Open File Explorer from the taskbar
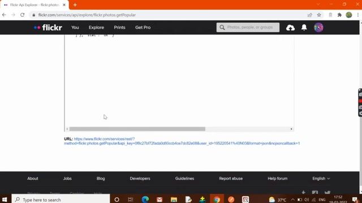This screenshot has height=203, width=362. pos(174,199)
